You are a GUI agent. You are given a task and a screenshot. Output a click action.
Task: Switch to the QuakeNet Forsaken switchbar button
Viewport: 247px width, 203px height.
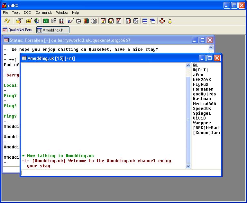19,30
